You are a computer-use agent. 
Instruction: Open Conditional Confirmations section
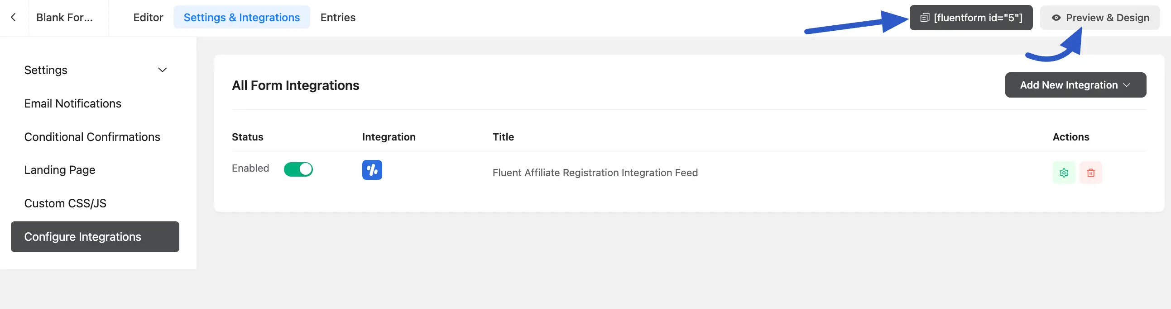tap(92, 136)
